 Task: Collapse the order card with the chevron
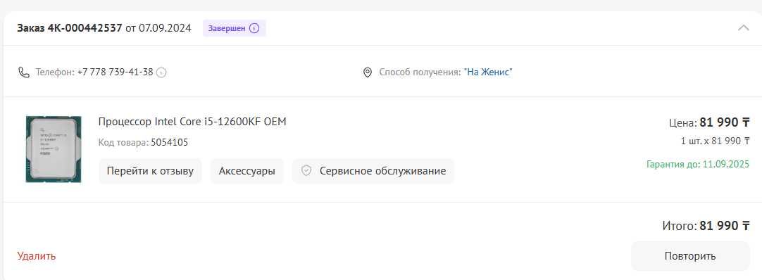point(744,27)
